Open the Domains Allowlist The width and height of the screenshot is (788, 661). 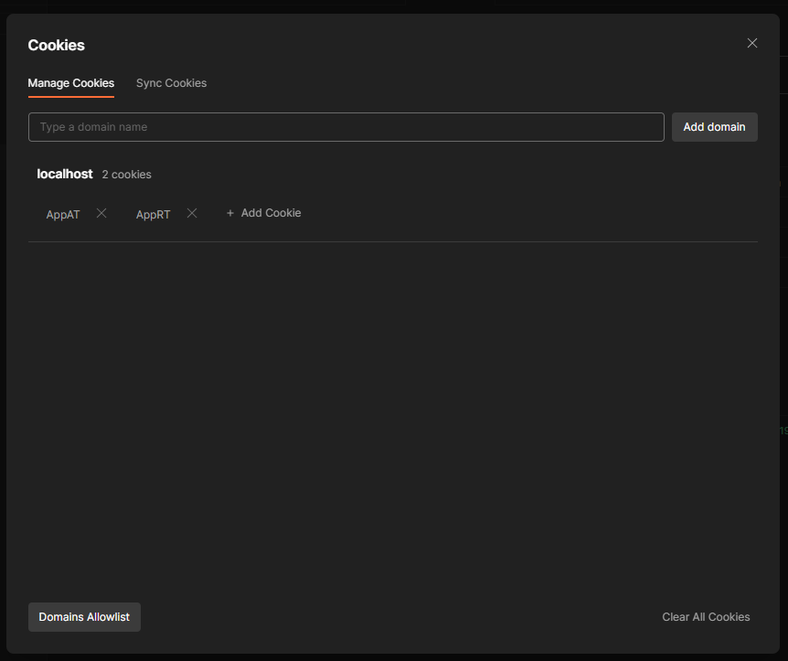point(84,617)
